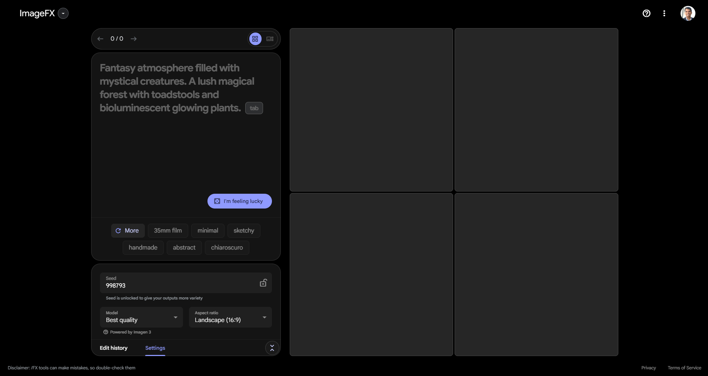This screenshot has height=376, width=708.
Task: Click the I'm feeling lucky button
Action: click(240, 201)
